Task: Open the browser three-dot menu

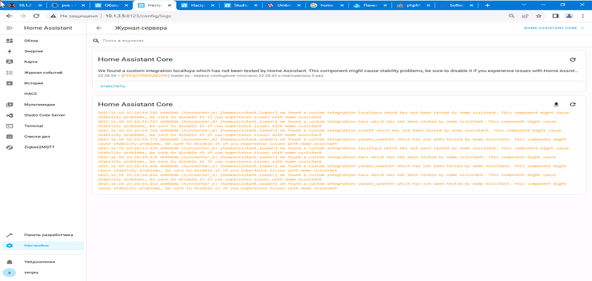Action: (582, 16)
